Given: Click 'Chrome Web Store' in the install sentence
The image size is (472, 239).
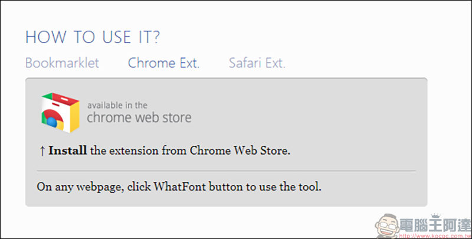Looking at the screenshot, I should [240, 150].
